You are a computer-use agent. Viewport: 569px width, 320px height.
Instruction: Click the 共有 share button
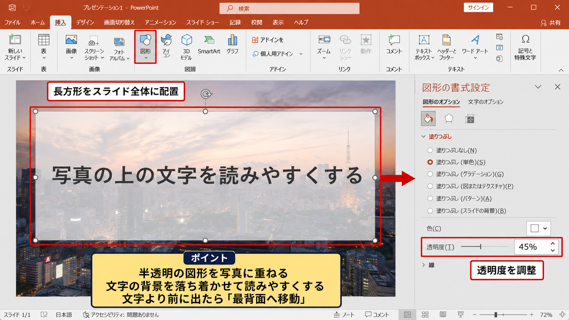coord(551,22)
